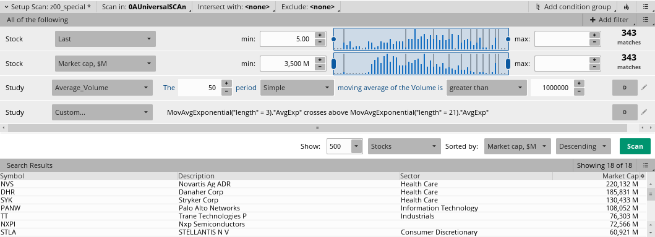This screenshot has height=237, width=655.
Task: Edit the Custom study with pencil icon
Action: point(644,112)
